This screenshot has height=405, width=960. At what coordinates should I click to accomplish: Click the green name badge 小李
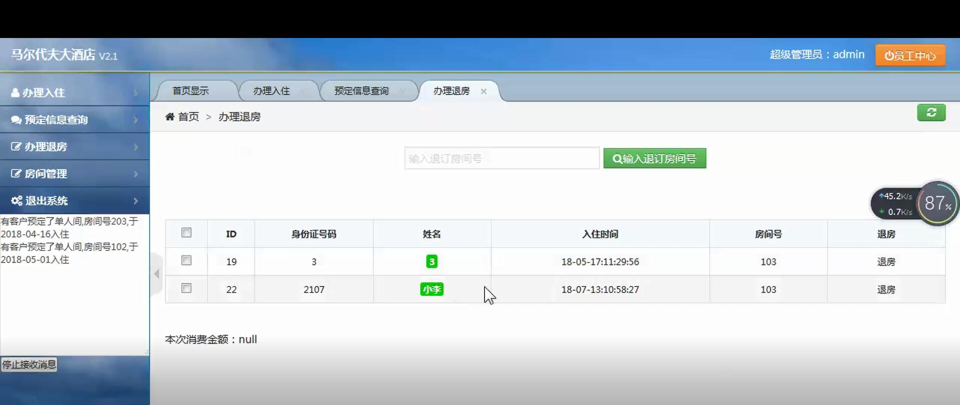coord(431,289)
